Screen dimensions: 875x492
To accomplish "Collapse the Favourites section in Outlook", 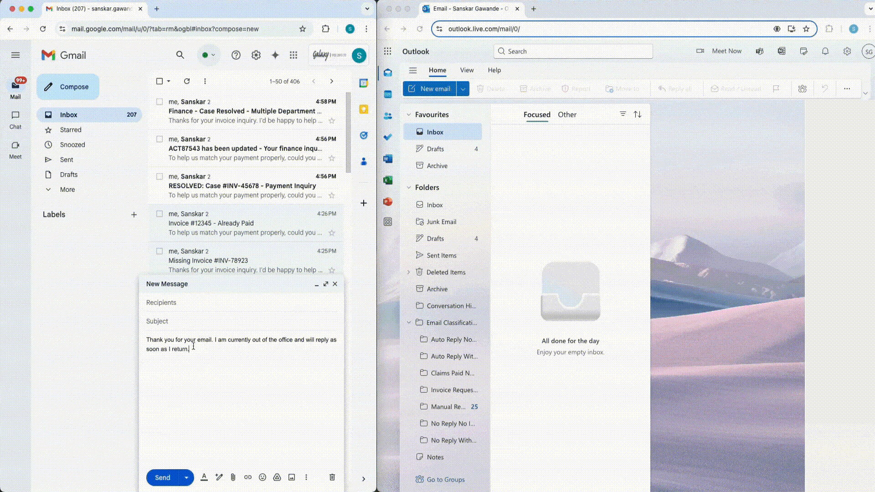I will click(408, 114).
